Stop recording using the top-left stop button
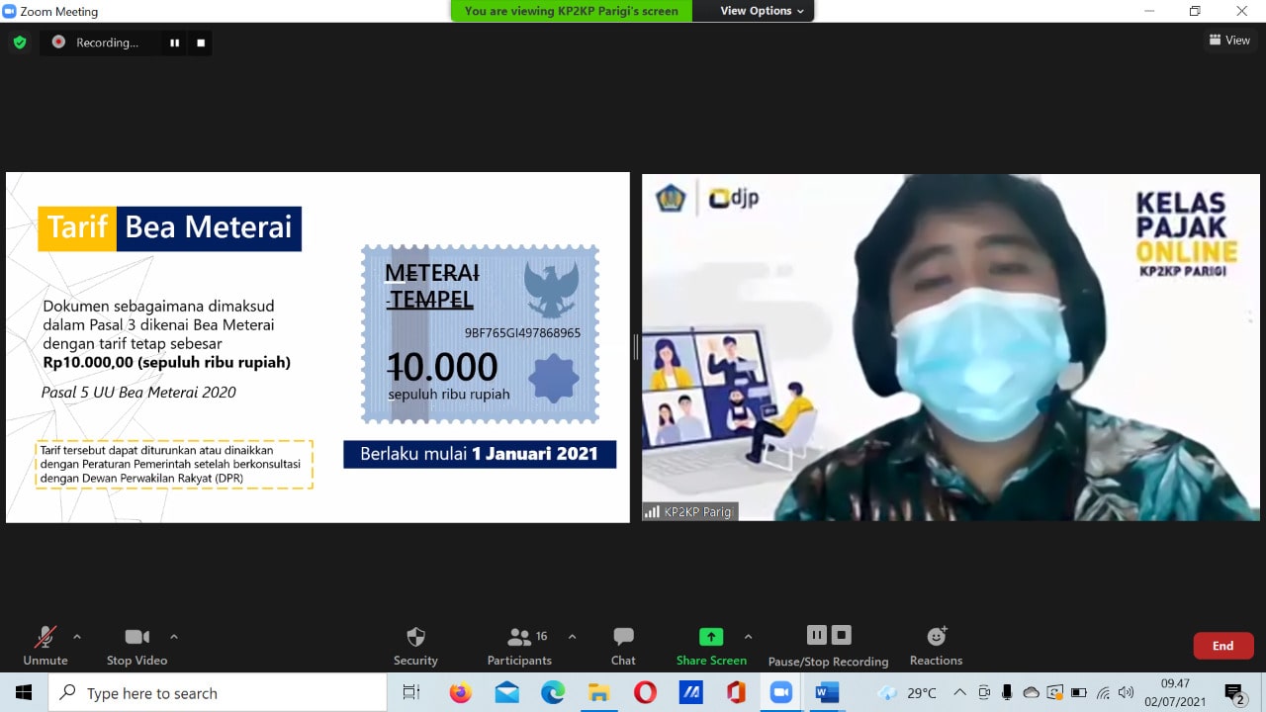1266x712 pixels. pos(201,43)
